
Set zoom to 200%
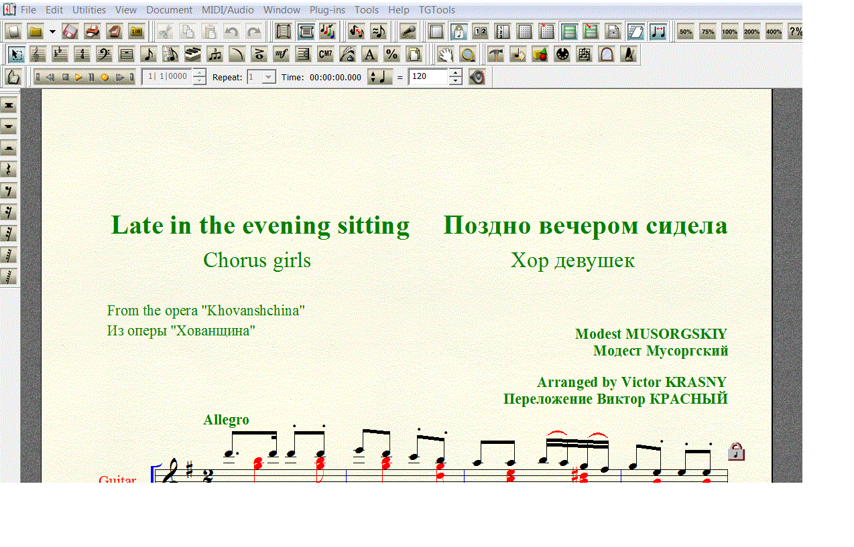751,31
